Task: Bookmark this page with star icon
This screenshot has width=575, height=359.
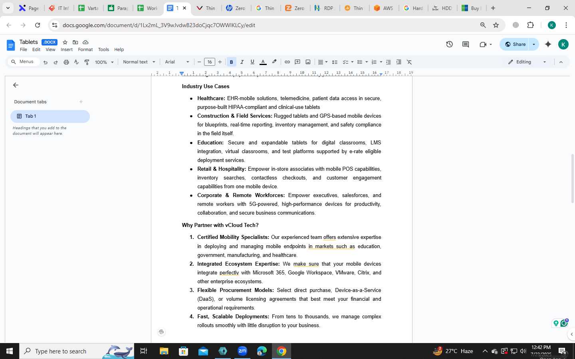Action: [496, 25]
